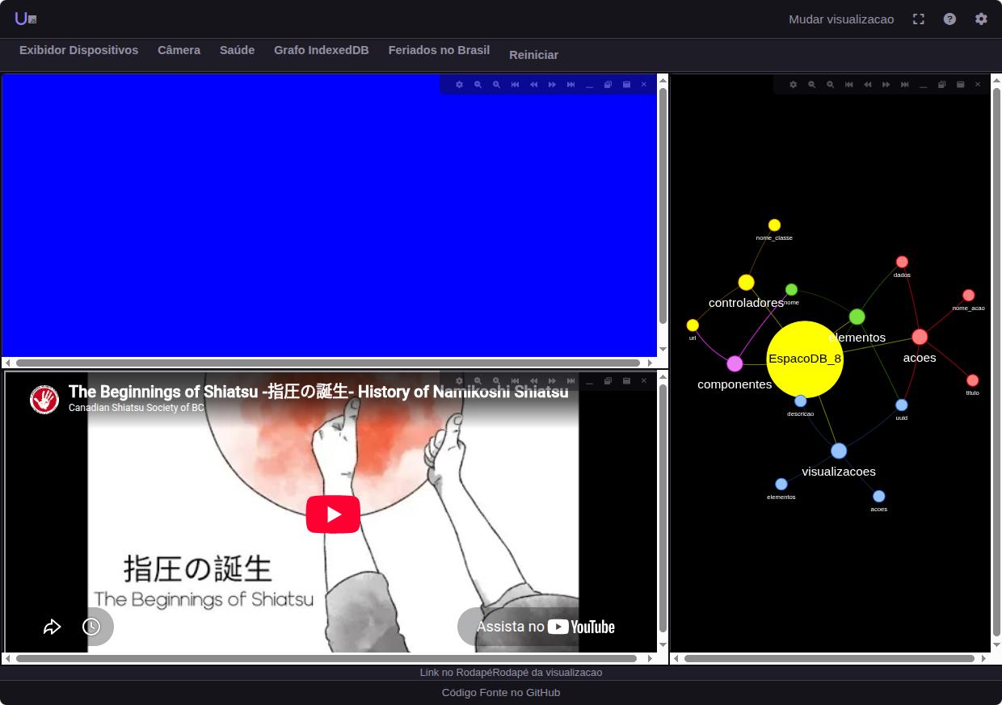Zoom out in the graph panel toolbar
This screenshot has height=705, width=1002.
(x=811, y=85)
